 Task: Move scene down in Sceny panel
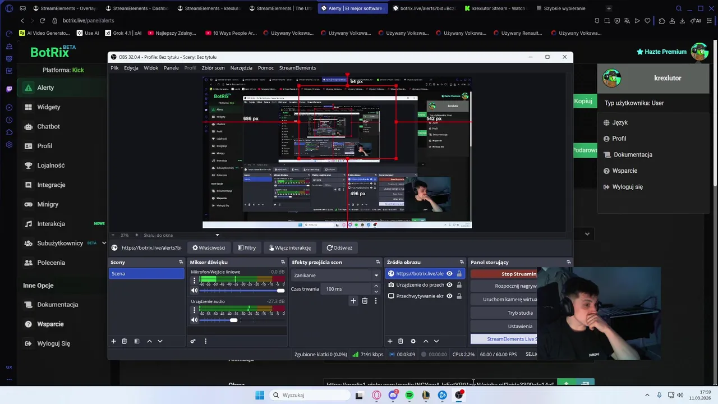coord(160,341)
